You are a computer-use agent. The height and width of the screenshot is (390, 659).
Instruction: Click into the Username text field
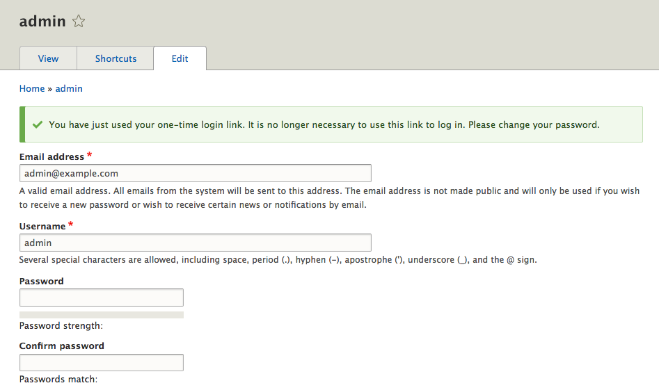[x=195, y=243]
